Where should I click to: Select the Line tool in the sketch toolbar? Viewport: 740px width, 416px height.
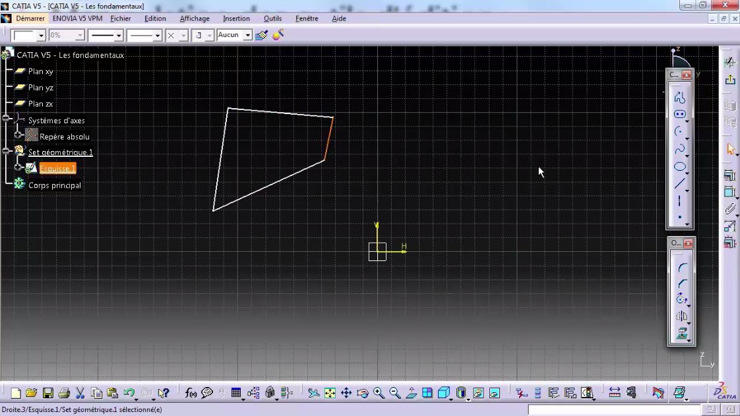click(x=680, y=184)
